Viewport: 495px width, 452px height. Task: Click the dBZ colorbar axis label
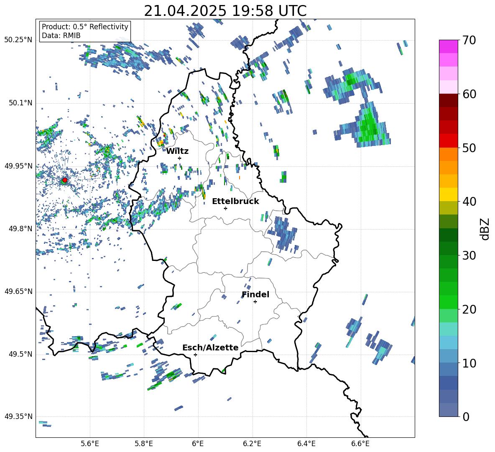coord(485,229)
